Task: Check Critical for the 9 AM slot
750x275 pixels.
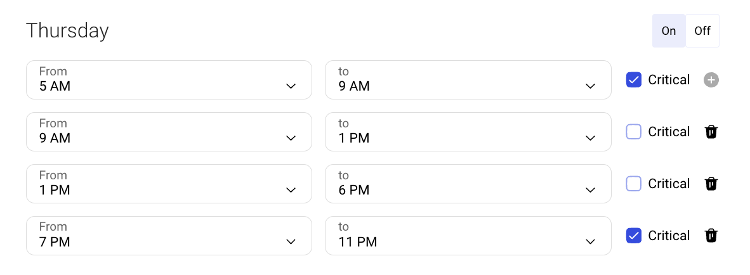Action: [633, 132]
